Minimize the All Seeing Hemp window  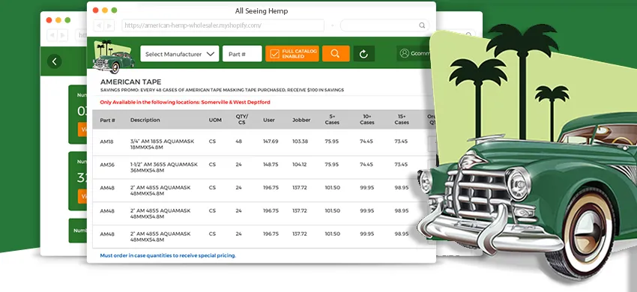pos(105,10)
